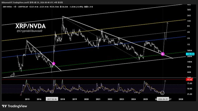Viewport: 198px width, 111px height.
Task: Click the 2028 year label
Action: click(181, 99)
